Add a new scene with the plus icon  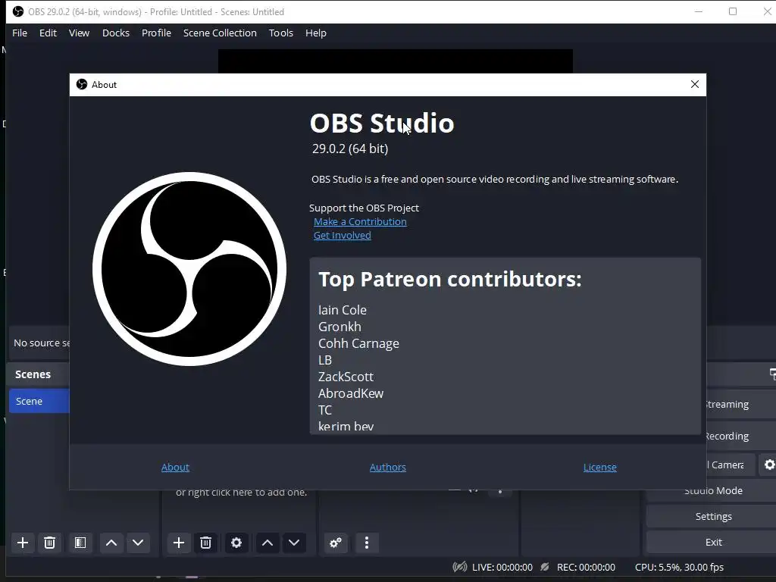click(23, 543)
